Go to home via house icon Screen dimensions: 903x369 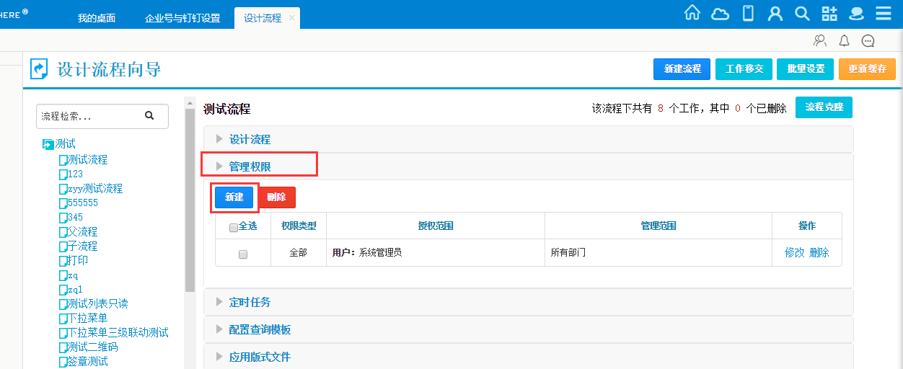point(692,14)
